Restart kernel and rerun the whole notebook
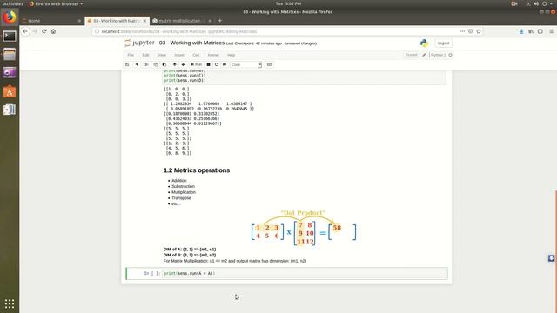This screenshot has height=313, width=557. (x=225, y=64)
